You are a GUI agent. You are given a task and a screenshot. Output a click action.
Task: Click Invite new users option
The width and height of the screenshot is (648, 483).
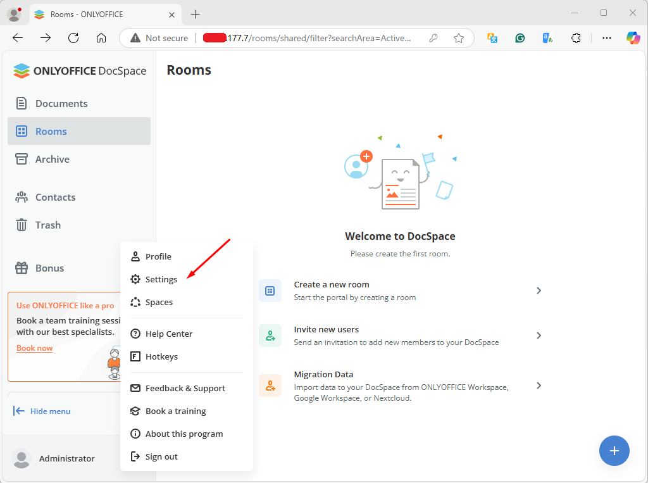[400, 336]
